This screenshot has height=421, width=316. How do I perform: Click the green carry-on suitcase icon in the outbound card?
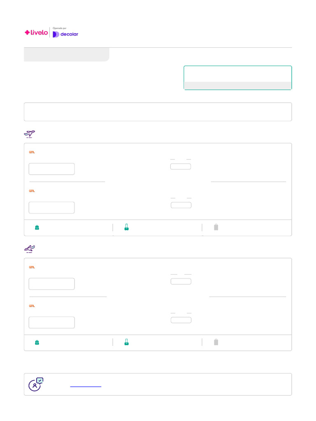pos(126,227)
